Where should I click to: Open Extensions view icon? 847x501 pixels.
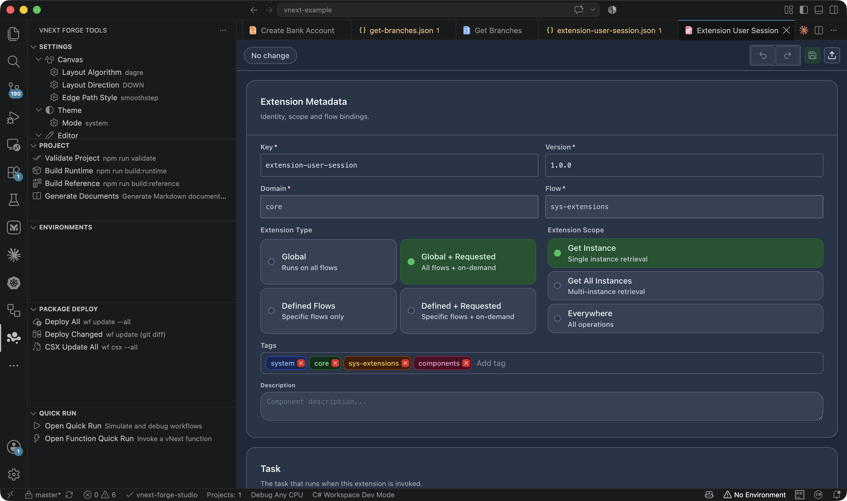click(x=14, y=173)
